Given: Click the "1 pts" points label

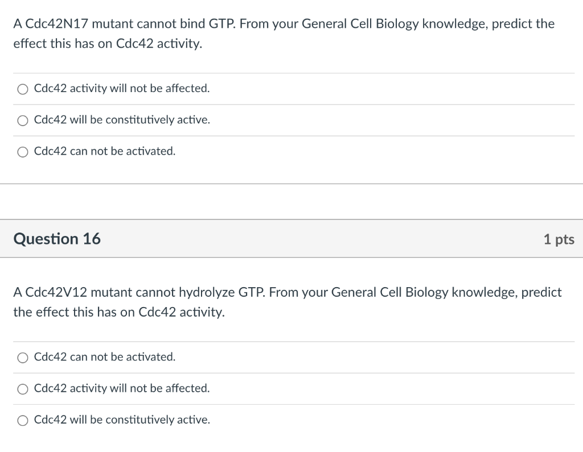Looking at the screenshot, I should [559, 239].
